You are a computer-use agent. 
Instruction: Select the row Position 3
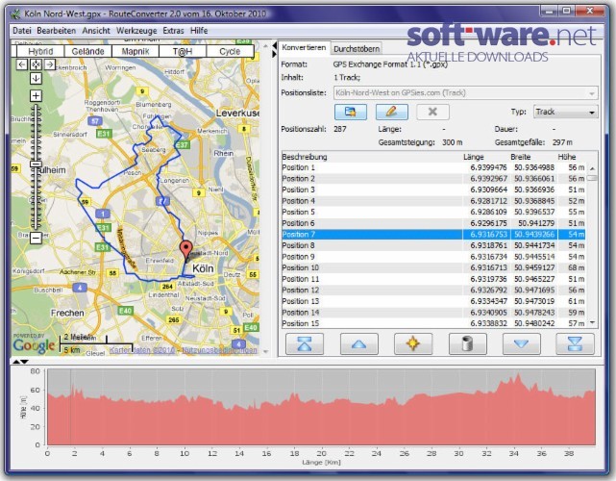433,190
